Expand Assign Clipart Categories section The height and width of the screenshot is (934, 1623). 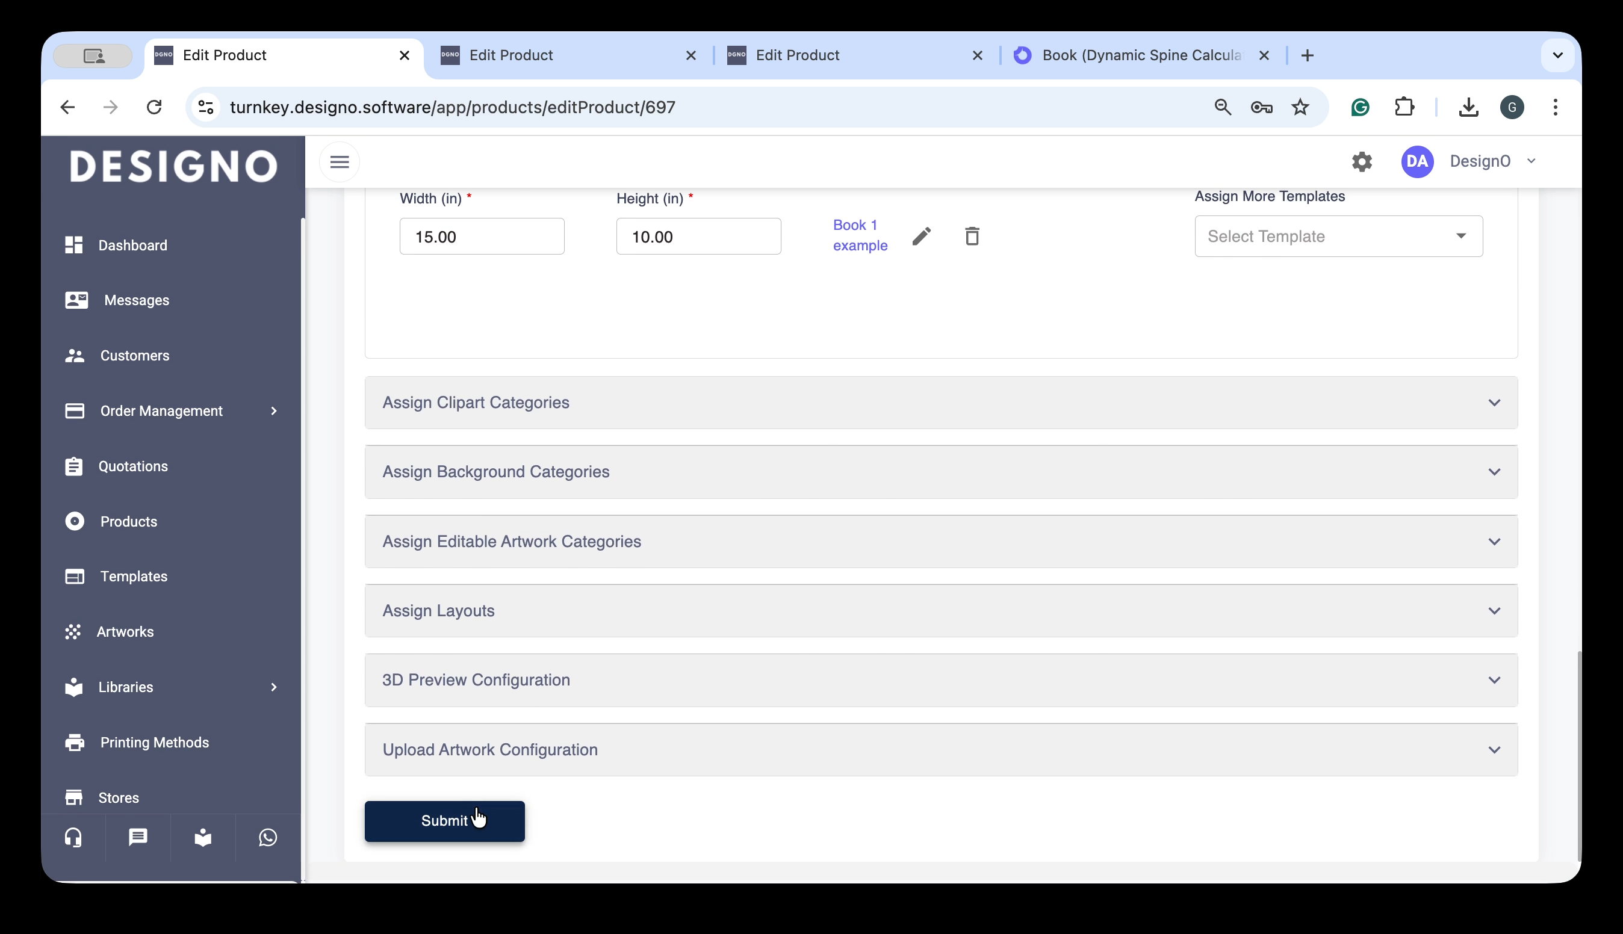click(940, 403)
